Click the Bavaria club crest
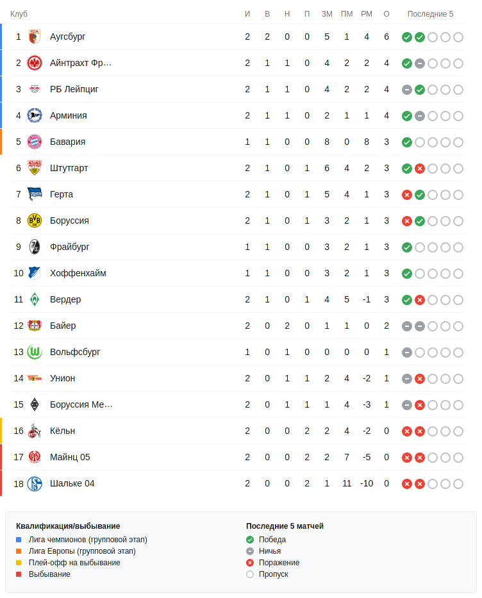Screen dimensions: 482x598 (35, 142)
